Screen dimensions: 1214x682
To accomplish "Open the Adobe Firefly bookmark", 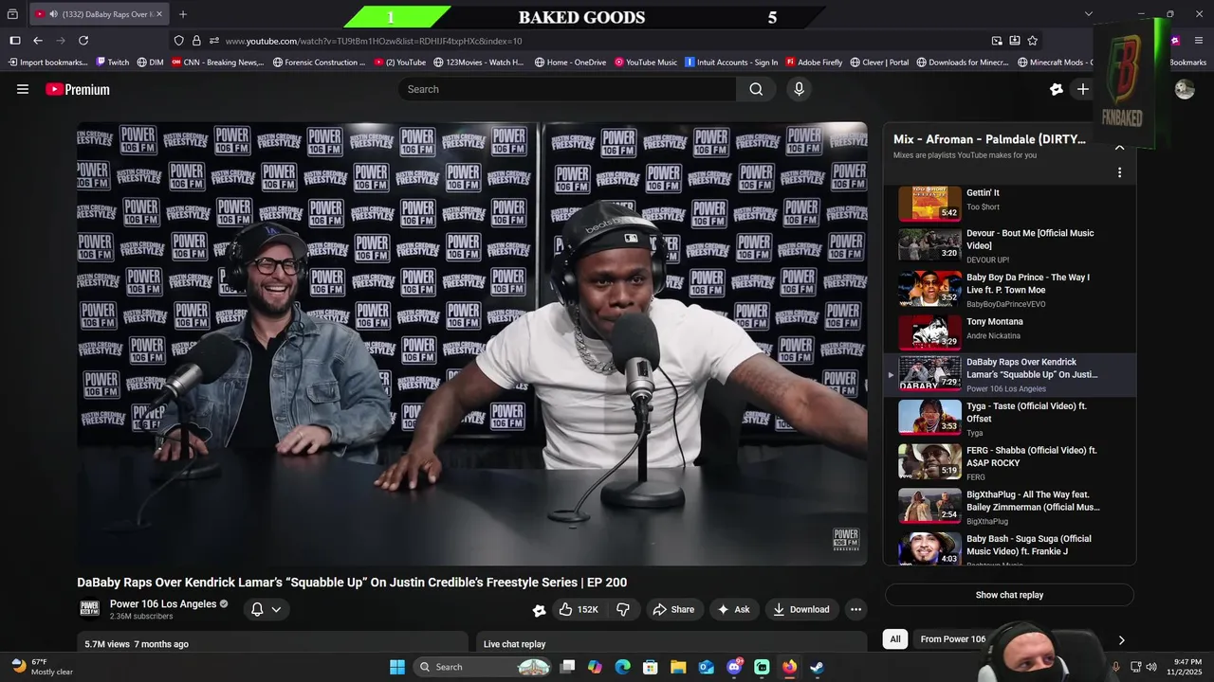I will click(x=814, y=63).
